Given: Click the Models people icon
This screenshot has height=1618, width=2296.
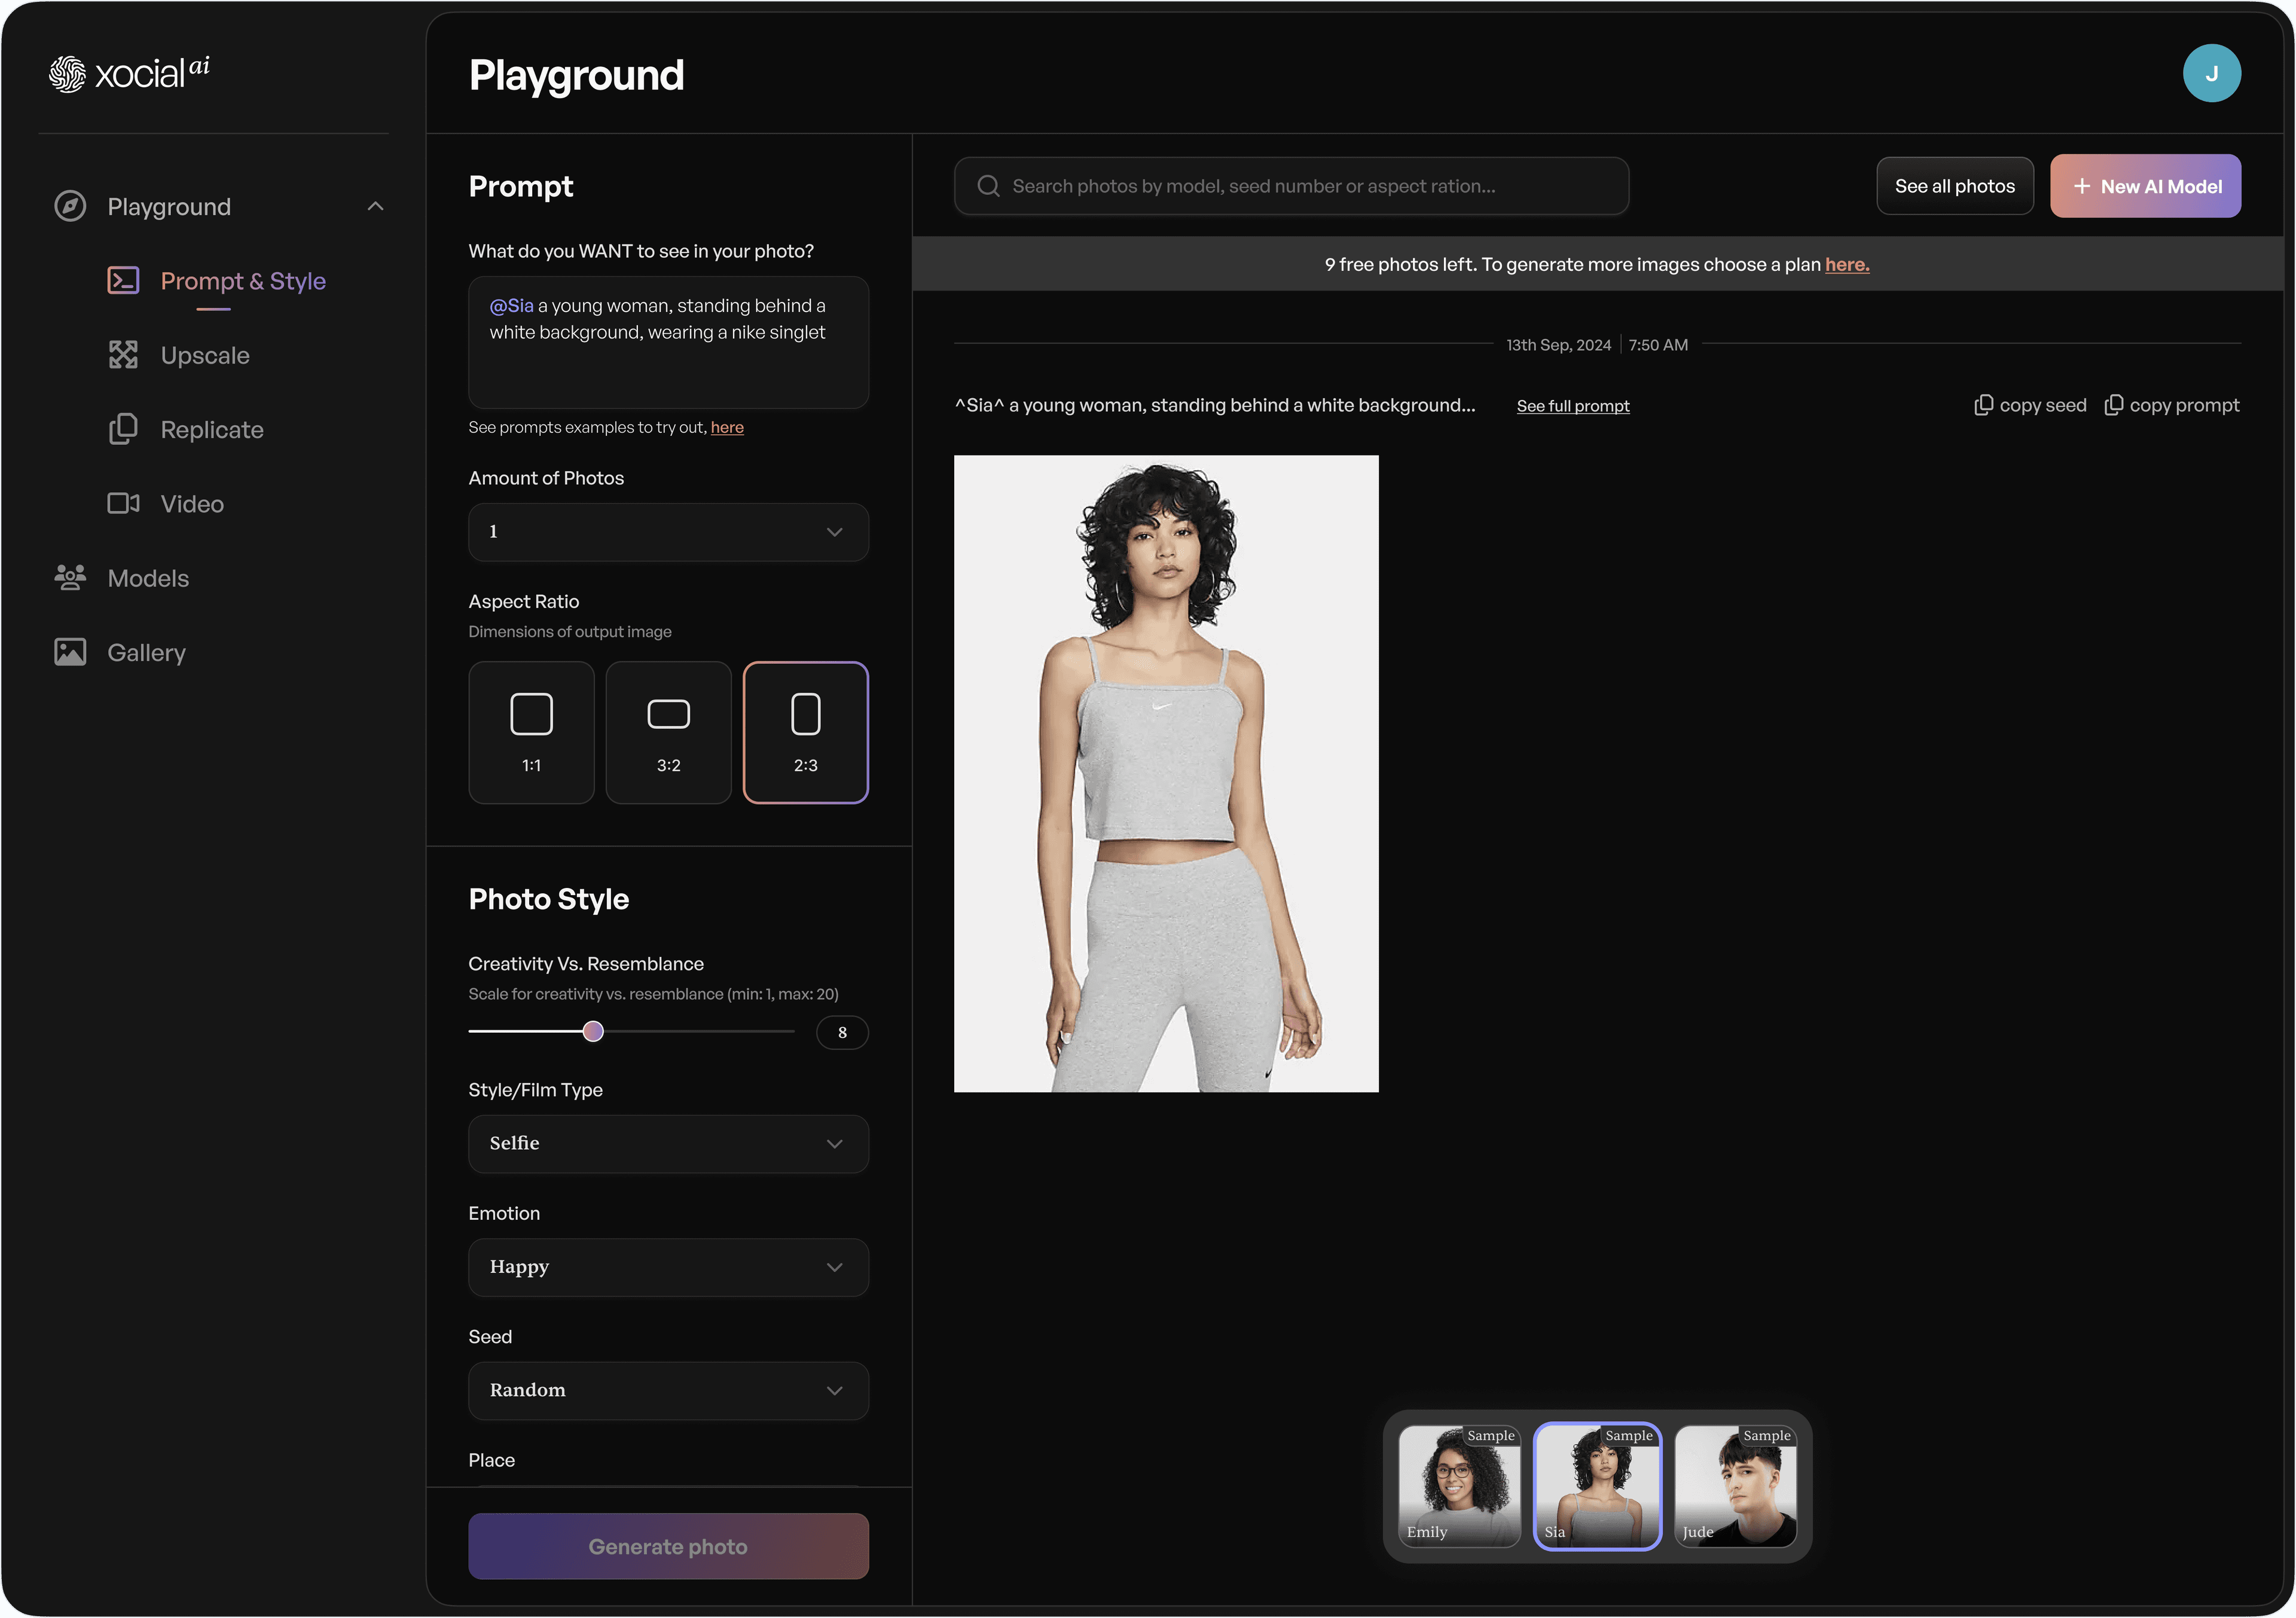Looking at the screenshot, I should 70,578.
